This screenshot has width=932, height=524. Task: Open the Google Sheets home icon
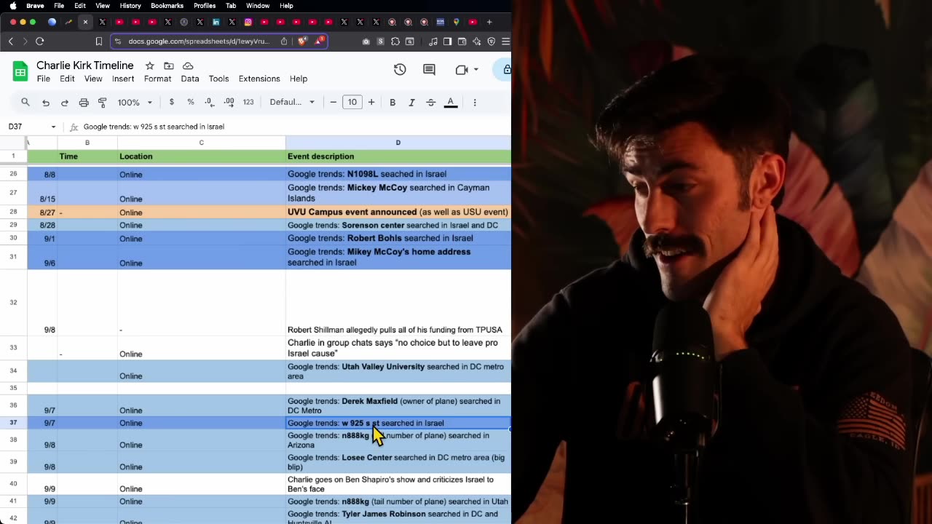click(20, 71)
